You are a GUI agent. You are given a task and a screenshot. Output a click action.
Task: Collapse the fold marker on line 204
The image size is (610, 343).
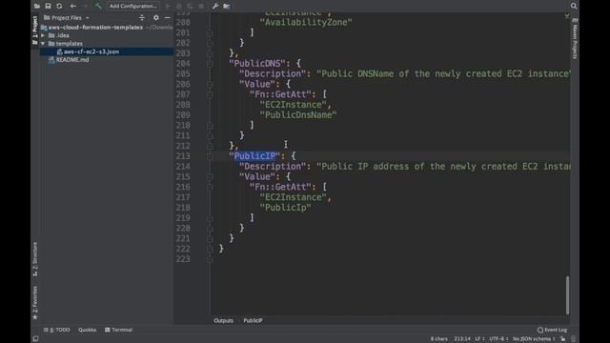tap(210, 64)
